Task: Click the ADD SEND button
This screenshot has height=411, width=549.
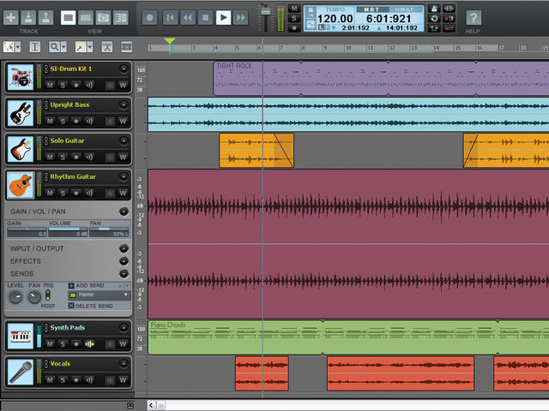Action: pyautogui.click(x=87, y=285)
